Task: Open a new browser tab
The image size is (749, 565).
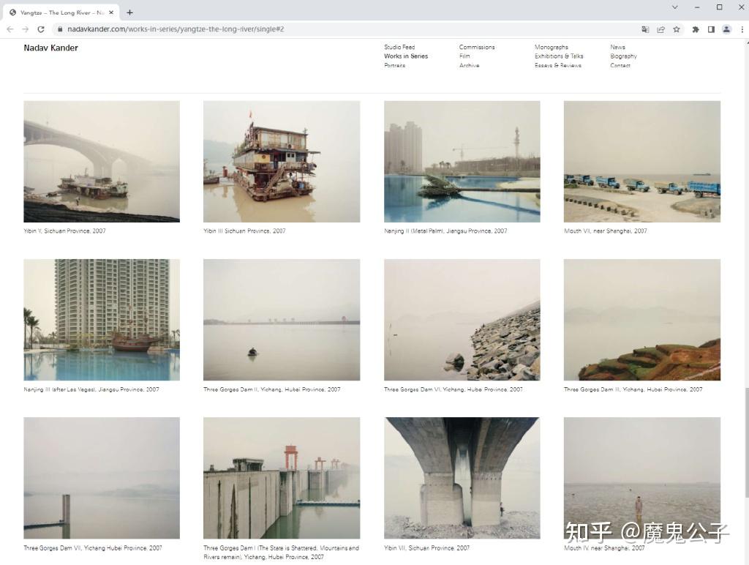Action: coord(129,12)
